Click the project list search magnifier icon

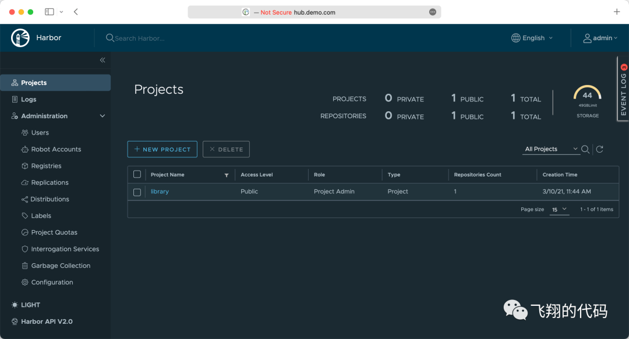point(585,149)
